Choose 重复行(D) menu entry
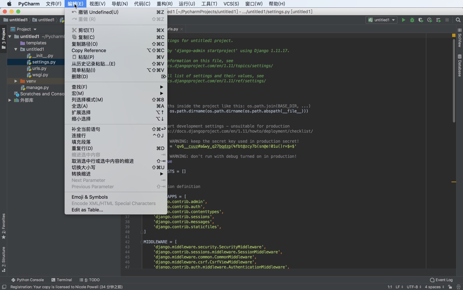This screenshot has height=290, width=463. pyautogui.click(x=116, y=148)
